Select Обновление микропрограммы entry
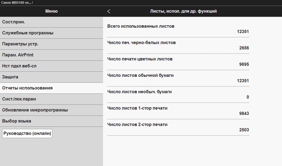282x166 pixels. click(51, 110)
